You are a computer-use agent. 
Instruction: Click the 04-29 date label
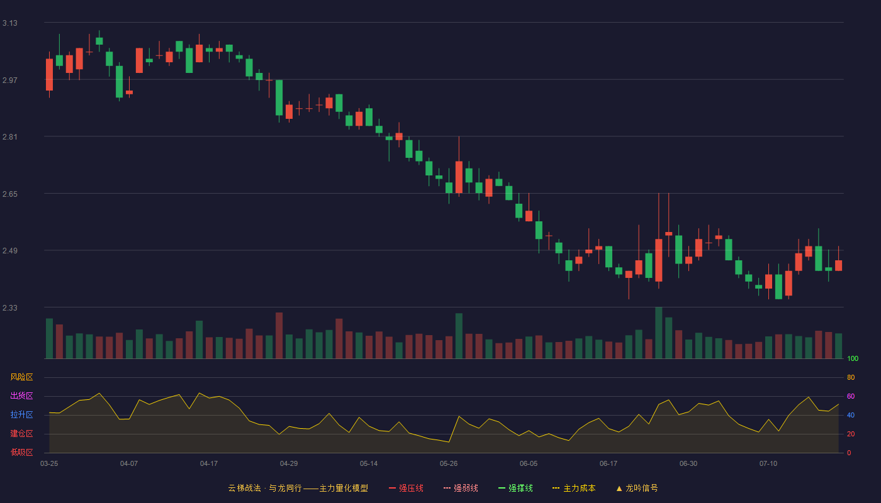(x=289, y=463)
